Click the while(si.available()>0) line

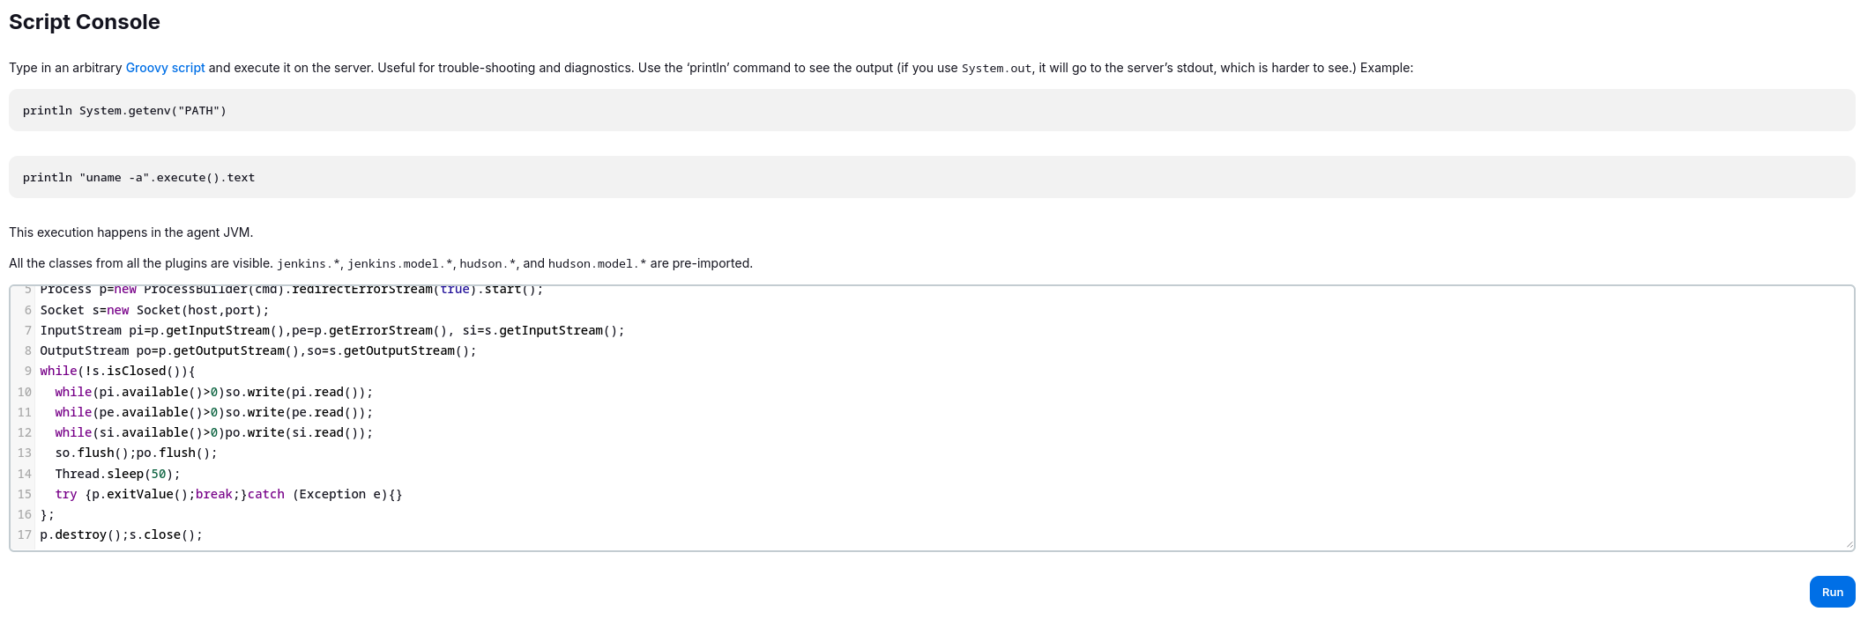pos(213,432)
